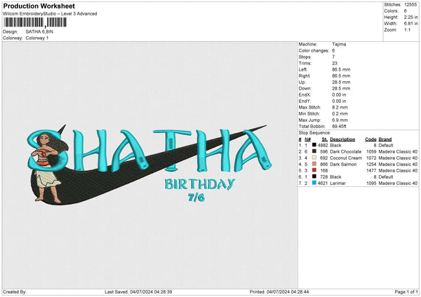Screen dimensions: 421x297
Task: Click thread code 1059
Action: [371, 152]
